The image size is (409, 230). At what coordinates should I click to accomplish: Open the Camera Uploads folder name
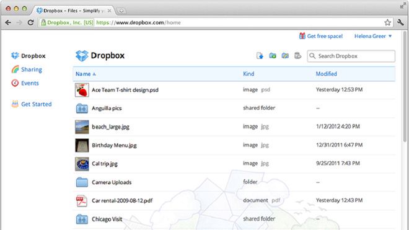112,182
